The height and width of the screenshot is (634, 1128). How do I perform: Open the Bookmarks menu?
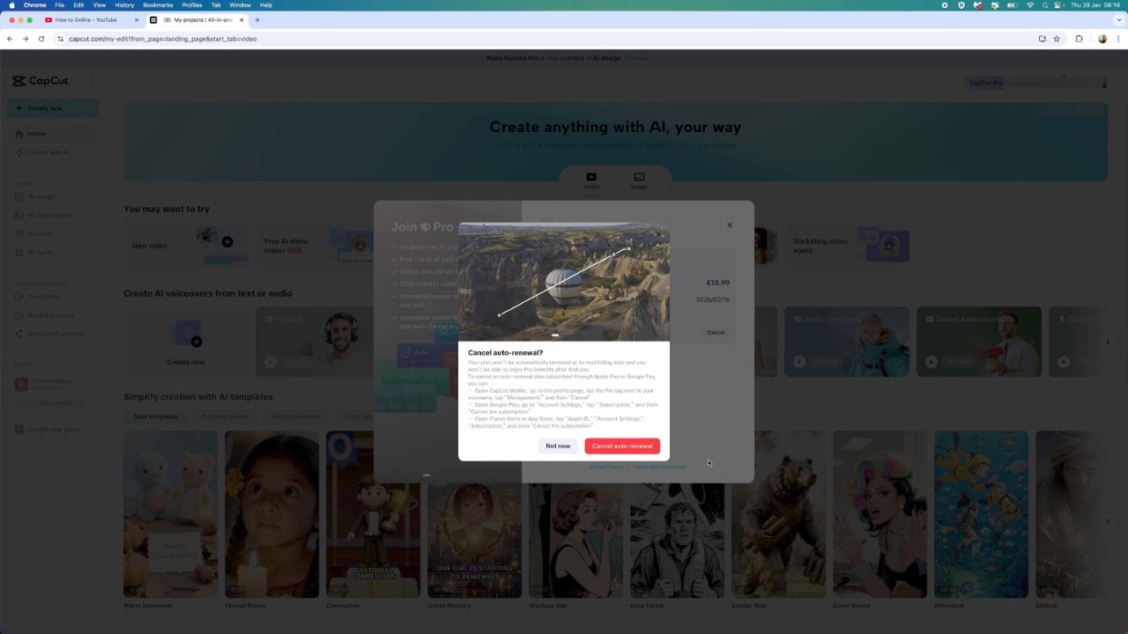pyautogui.click(x=158, y=5)
